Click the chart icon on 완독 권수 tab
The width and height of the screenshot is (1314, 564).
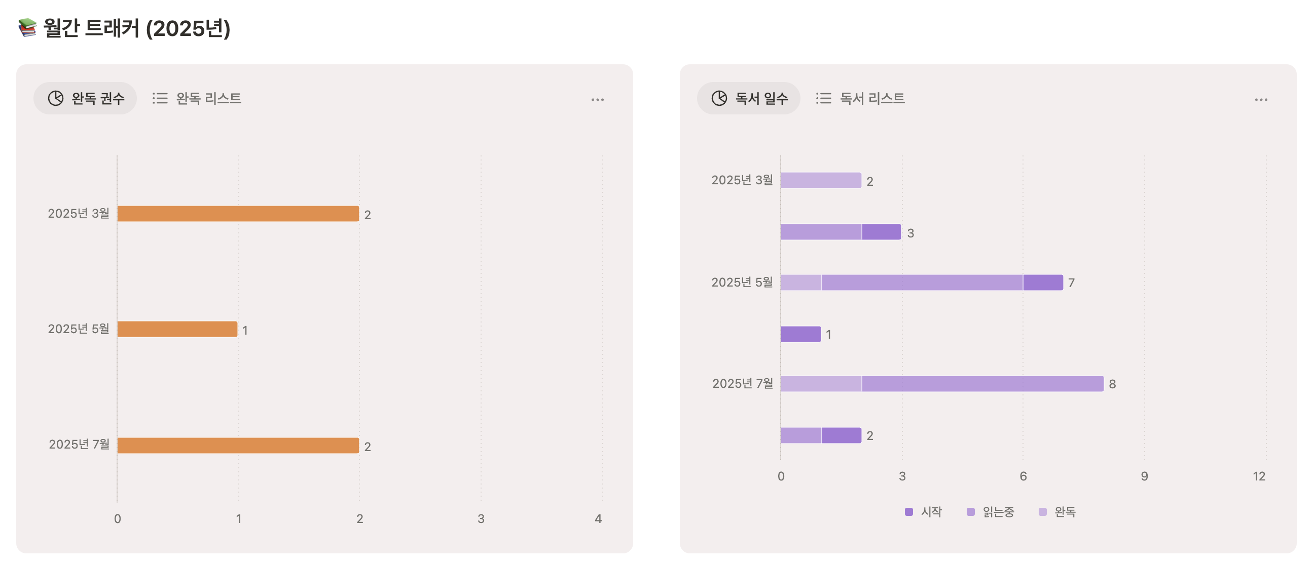(56, 98)
